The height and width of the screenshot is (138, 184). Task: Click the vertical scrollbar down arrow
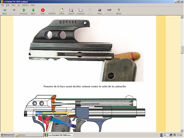pos(182,130)
